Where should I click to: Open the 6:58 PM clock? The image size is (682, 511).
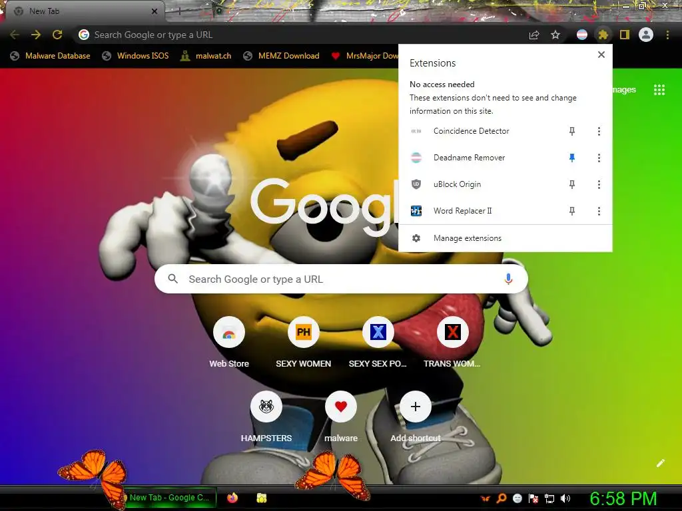[623, 498]
